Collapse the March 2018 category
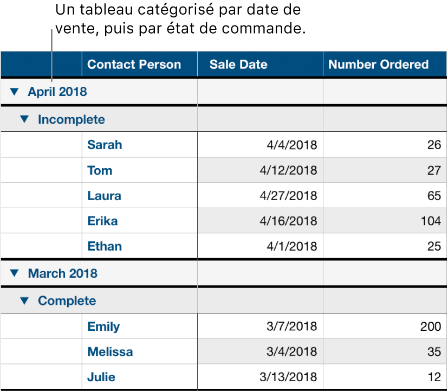Viewport: 448px width, 391px height. pos(14,273)
